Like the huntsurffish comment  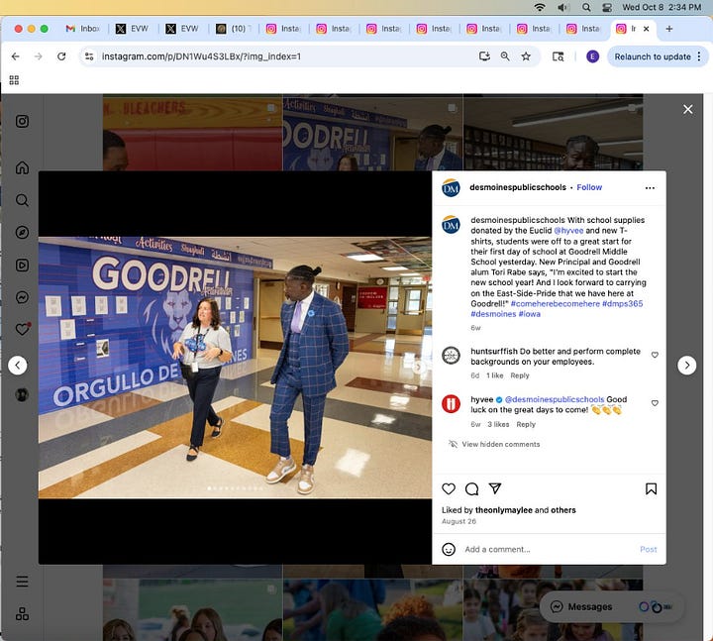[655, 355]
